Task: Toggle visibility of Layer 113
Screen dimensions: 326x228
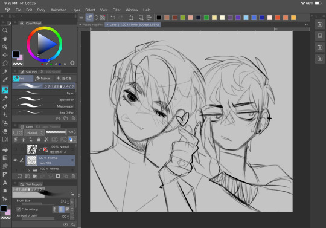Action: coord(15,160)
